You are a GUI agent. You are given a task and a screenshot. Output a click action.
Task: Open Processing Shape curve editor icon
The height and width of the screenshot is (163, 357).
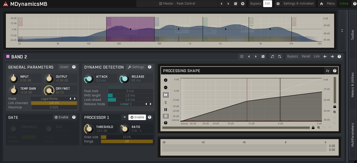[x=328, y=71]
